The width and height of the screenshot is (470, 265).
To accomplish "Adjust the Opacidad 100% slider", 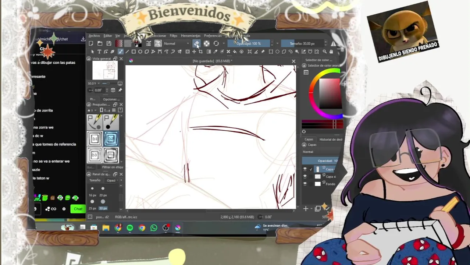I will pos(249,43).
